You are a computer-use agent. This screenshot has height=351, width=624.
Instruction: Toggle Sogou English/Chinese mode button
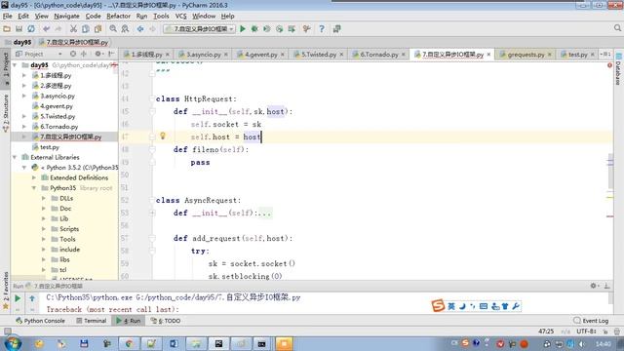(451, 306)
